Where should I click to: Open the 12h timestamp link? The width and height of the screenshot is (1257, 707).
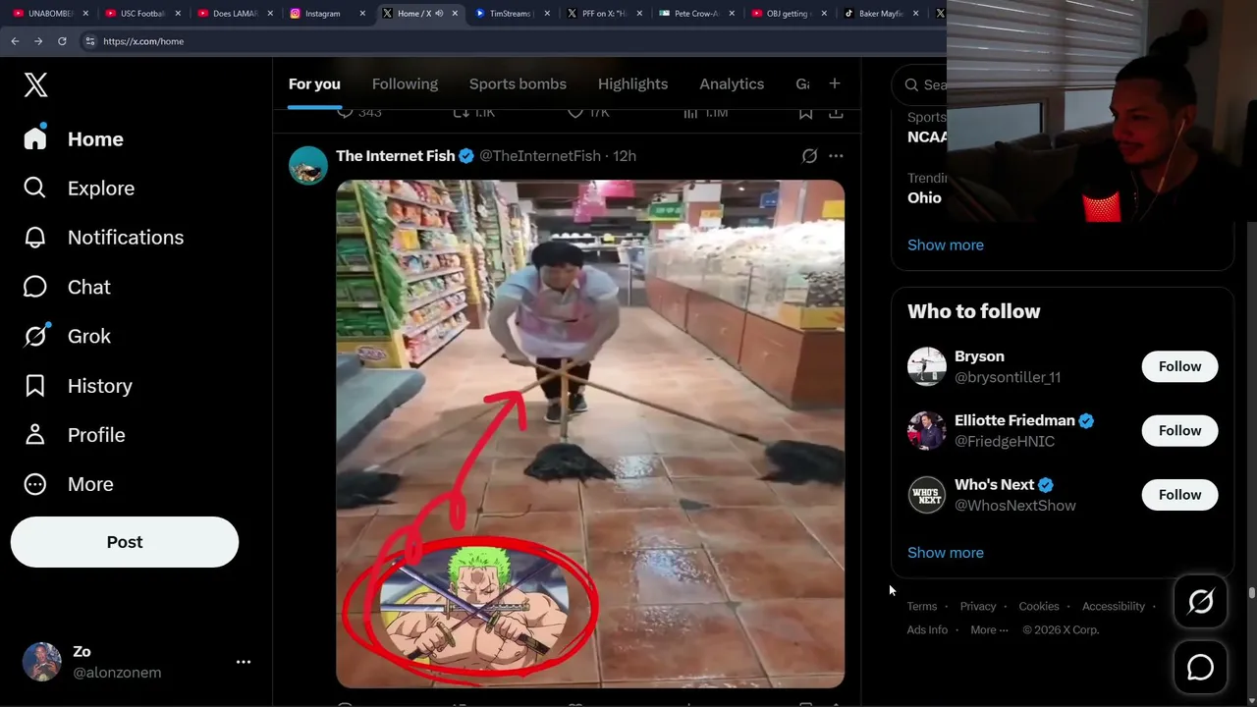tap(625, 156)
